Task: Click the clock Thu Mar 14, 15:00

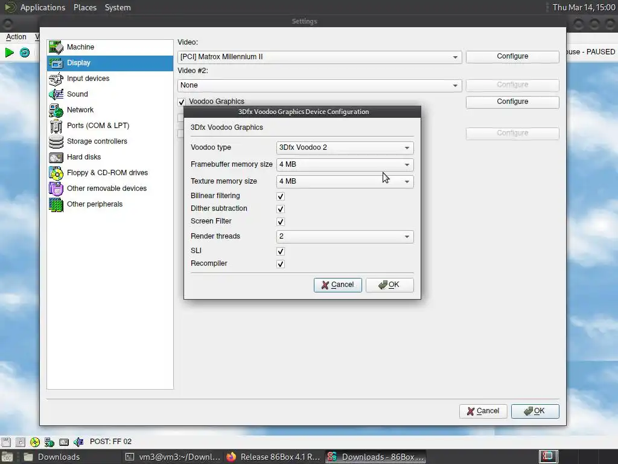Action: [x=584, y=7]
